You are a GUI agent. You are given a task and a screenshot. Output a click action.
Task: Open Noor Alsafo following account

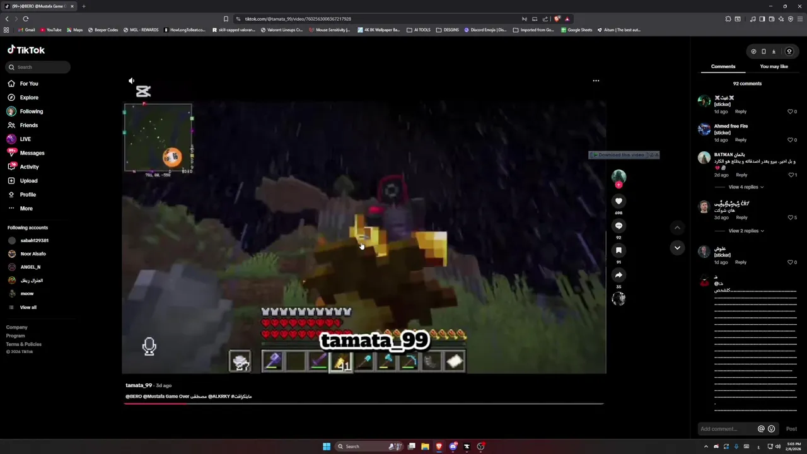coord(27,253)
